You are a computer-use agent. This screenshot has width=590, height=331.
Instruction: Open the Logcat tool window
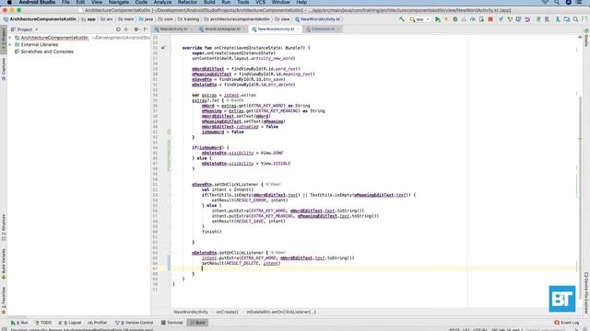pos(70,323)
